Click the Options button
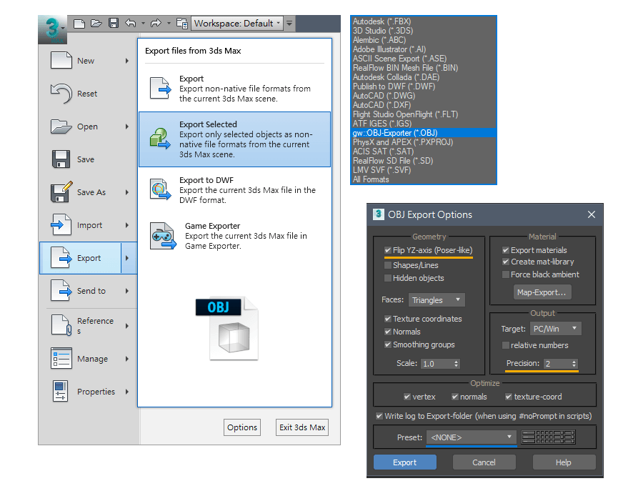Screen dimensions: 643x486 tap(242, 427)
